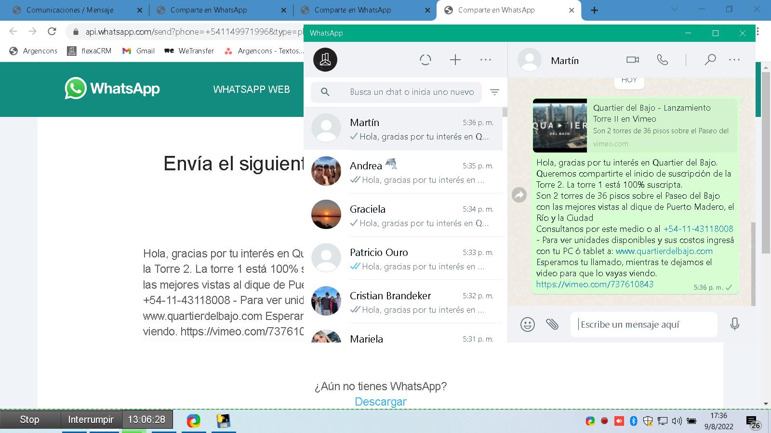
Task: Click the message input field
Action: click(x=644, y=324)
